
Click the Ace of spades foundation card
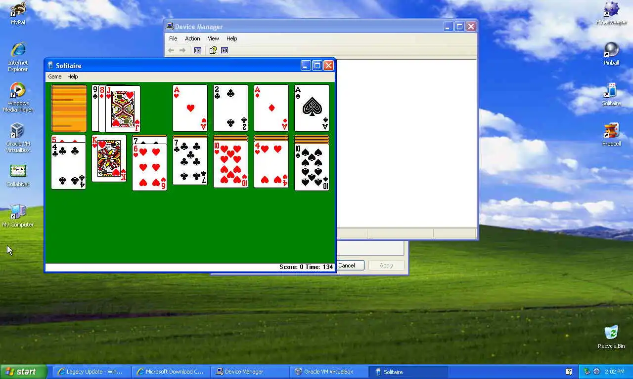312,108
